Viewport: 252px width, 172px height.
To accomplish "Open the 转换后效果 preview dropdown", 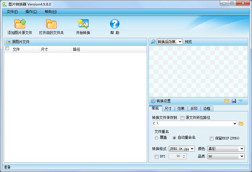I will click(170, 42).
